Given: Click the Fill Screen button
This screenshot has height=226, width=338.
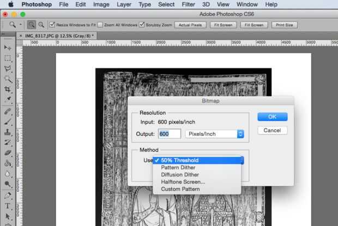Looking at the screenshot, I should click(254, 25).
